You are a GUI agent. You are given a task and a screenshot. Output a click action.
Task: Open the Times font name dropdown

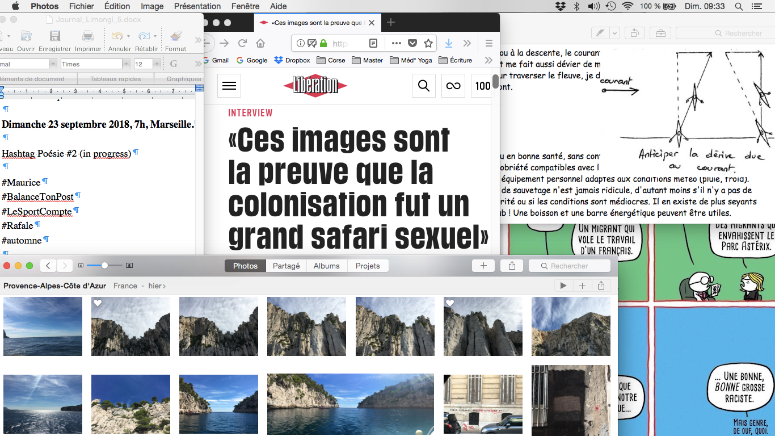pyautogui.click(x=126, y=64)
